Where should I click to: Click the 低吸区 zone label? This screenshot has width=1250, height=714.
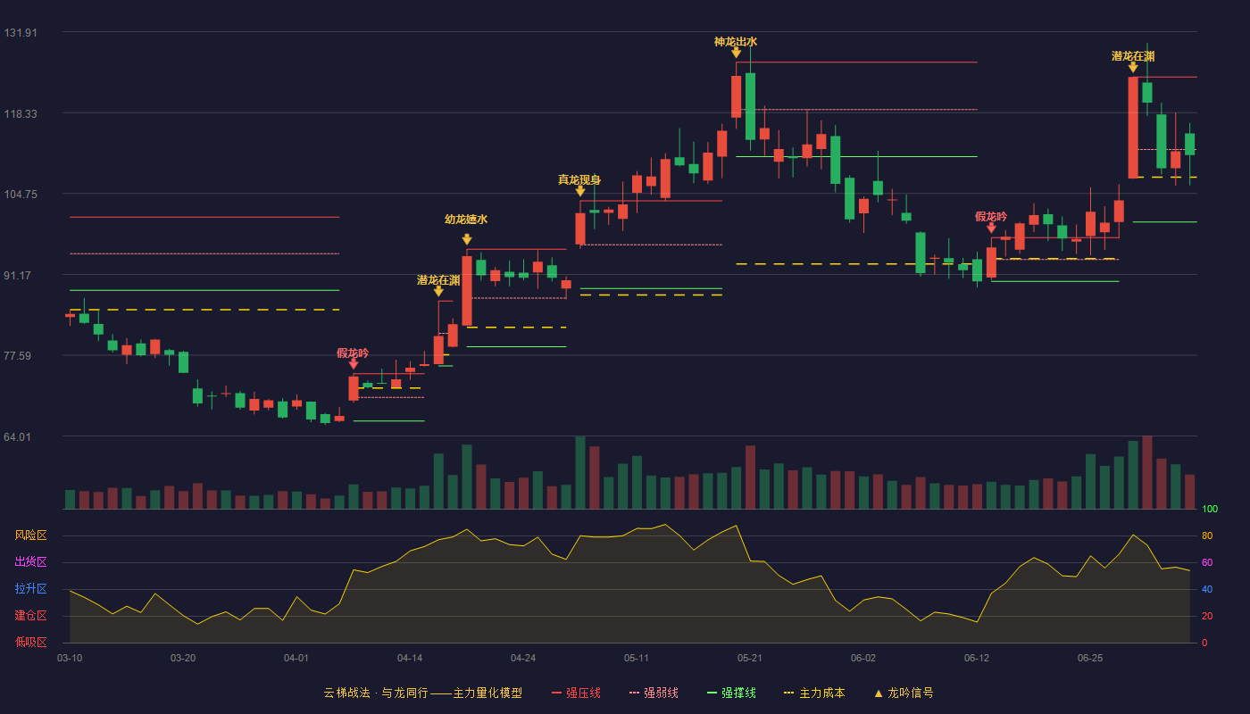[30, 643]
